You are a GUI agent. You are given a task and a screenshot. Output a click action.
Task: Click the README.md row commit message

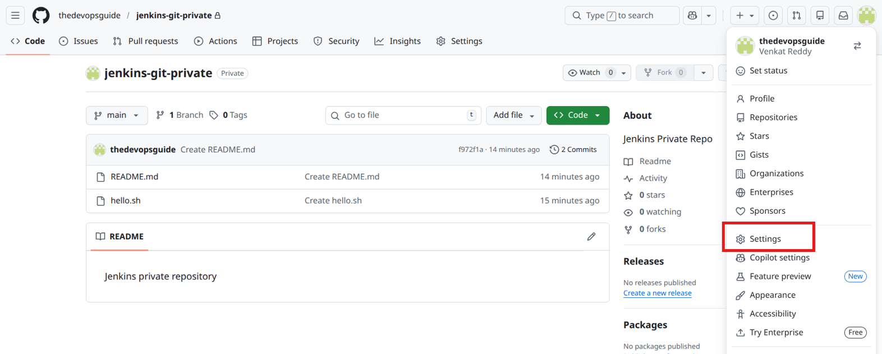[x=342, y=177]
